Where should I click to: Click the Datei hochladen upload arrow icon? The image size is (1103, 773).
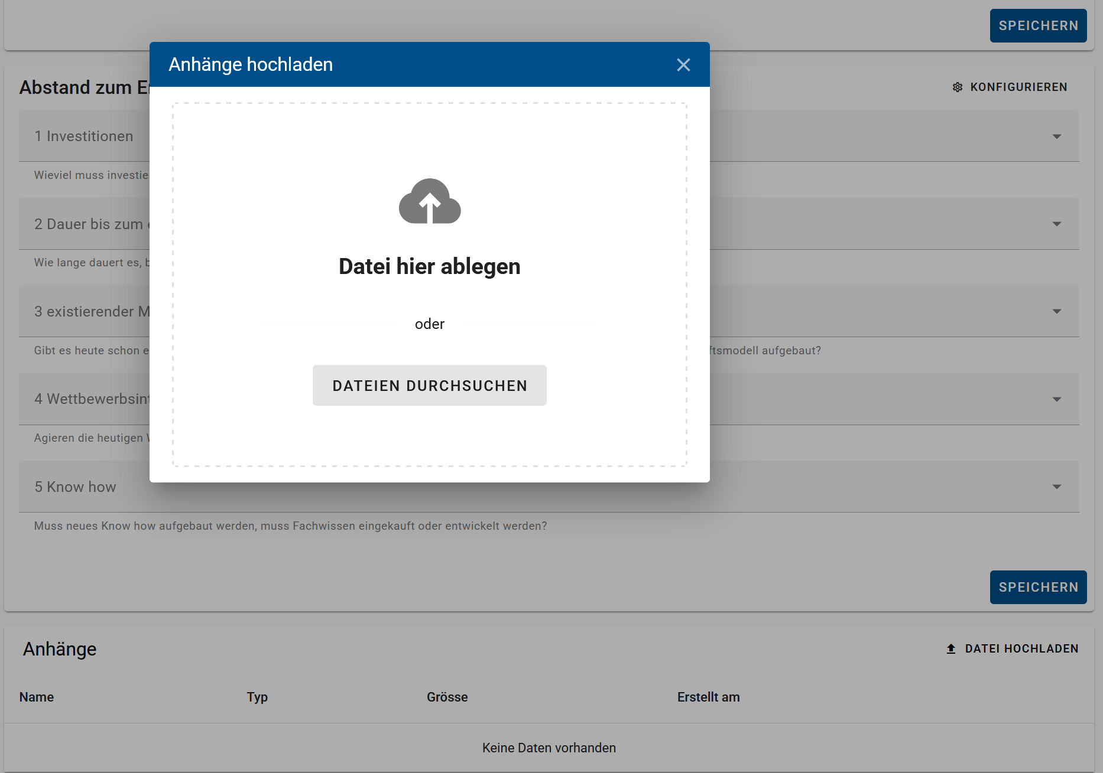951,649
